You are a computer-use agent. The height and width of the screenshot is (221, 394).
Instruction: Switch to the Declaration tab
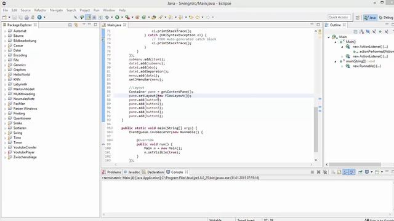pos(153,172)
